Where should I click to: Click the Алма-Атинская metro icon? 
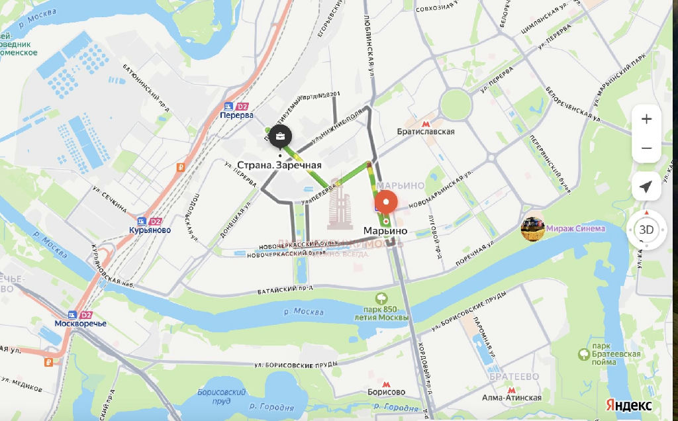(512, 390)
